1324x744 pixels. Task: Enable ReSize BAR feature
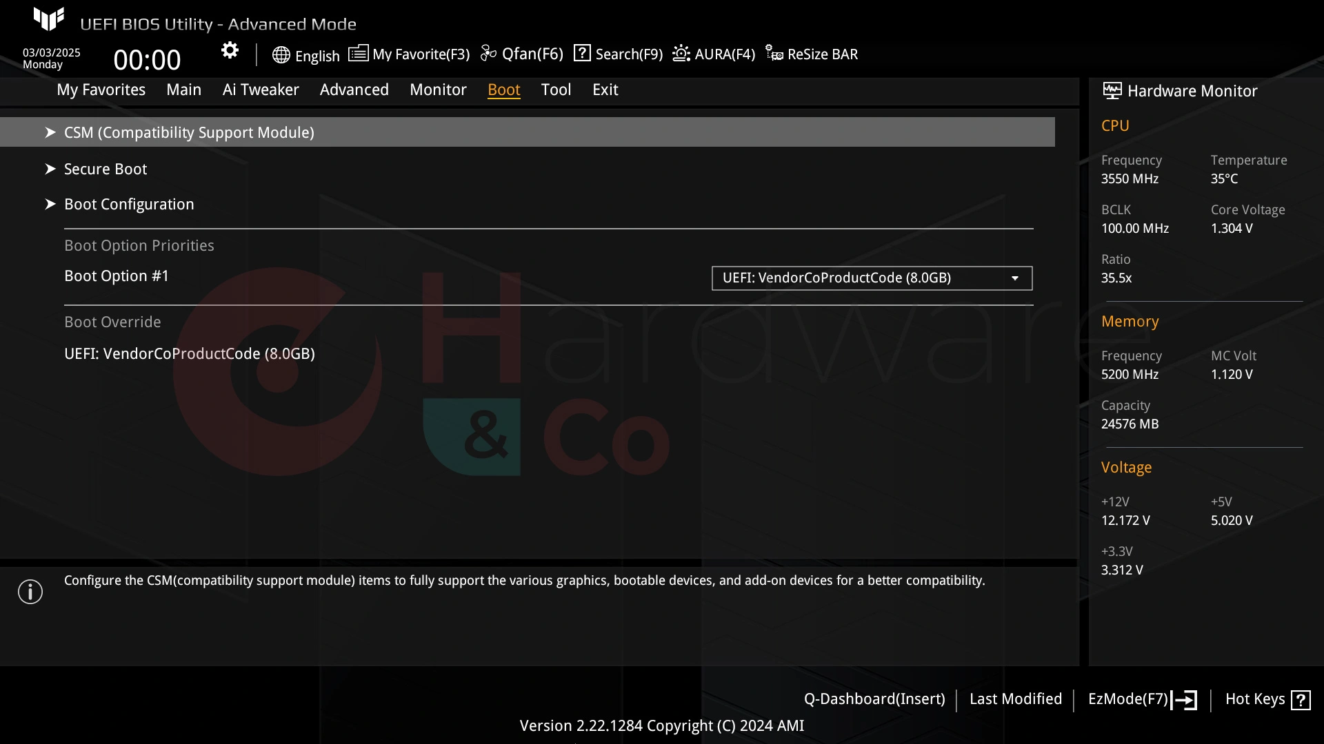pyautogui.click(x=812, y=54)
